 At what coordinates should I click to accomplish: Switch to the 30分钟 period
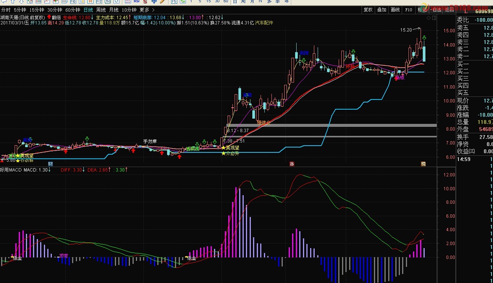click(x=54, y=10)
